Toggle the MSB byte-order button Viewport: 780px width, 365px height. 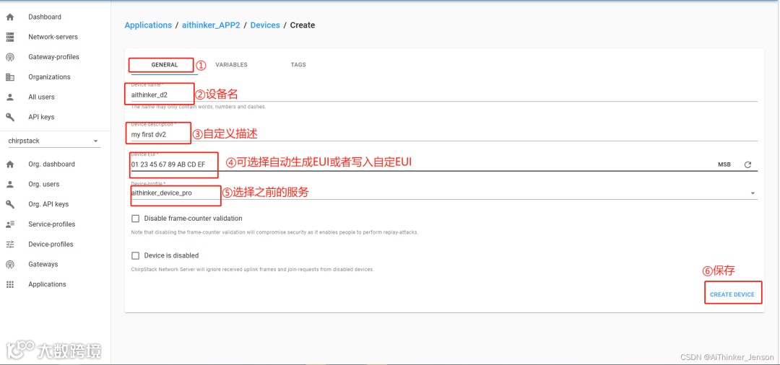click(724, 165)
